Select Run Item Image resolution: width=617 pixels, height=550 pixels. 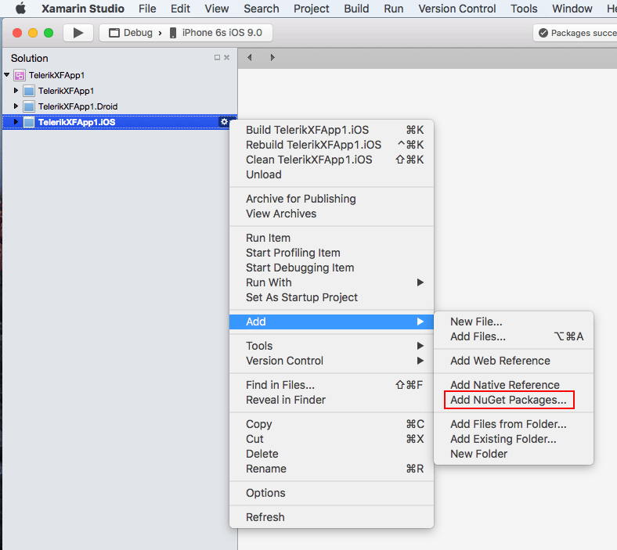(x=331, y=238)
